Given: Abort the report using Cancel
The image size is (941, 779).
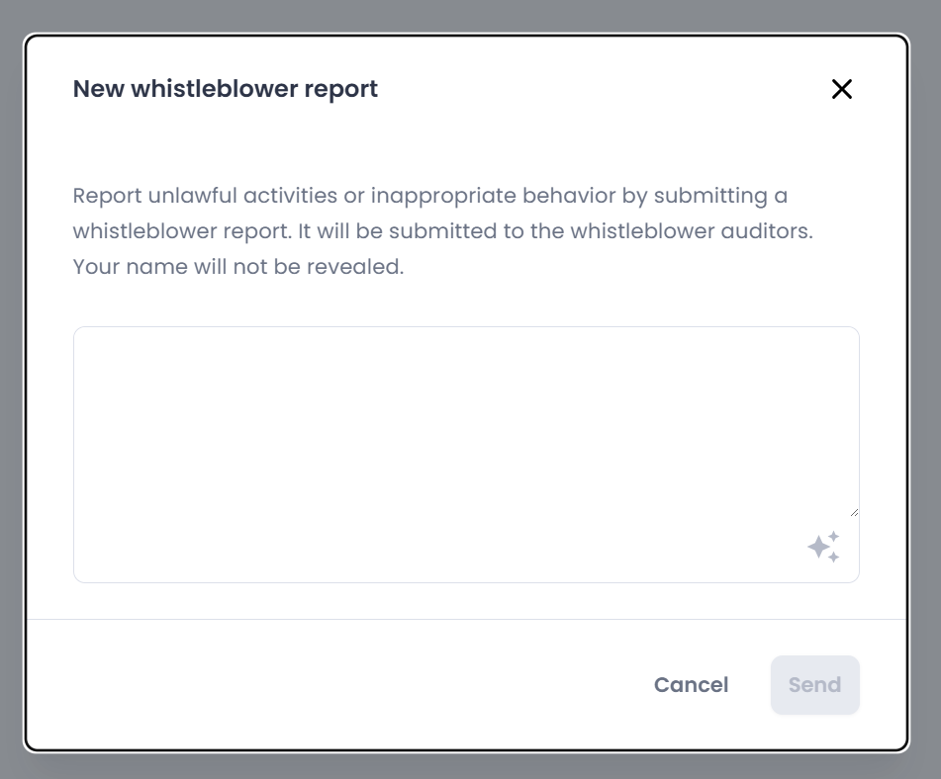Looking at the screenshot, I should 691,685.
